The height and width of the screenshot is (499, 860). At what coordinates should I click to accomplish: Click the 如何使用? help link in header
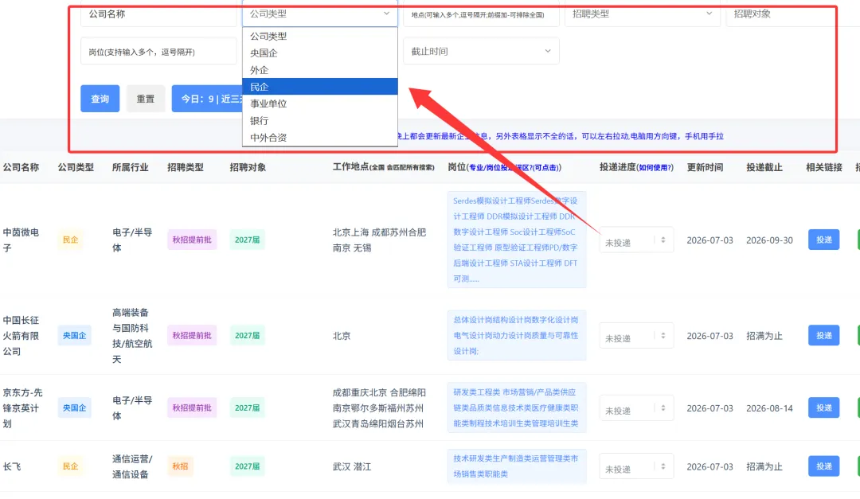(x=655, y=168)
